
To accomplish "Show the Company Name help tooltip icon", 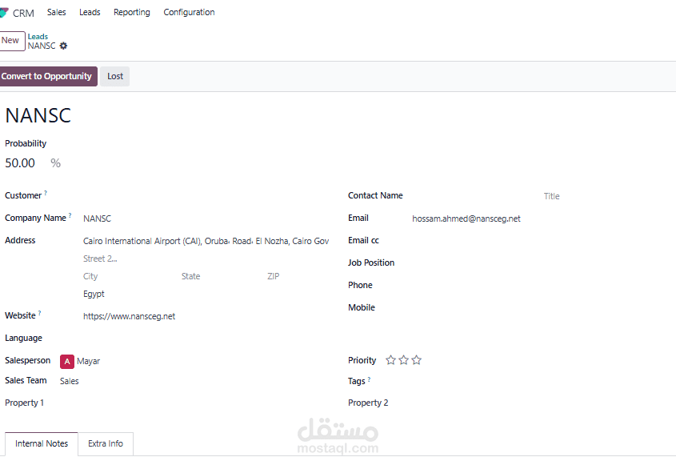I will coord(70,215).
